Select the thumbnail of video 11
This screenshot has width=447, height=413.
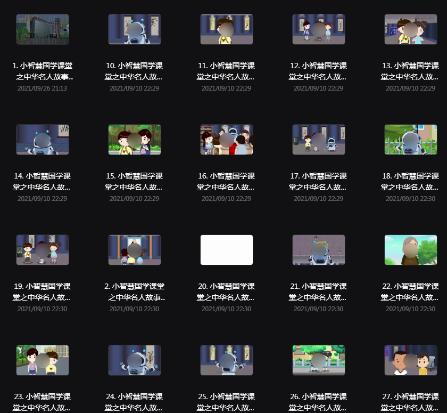click(227, 29)
